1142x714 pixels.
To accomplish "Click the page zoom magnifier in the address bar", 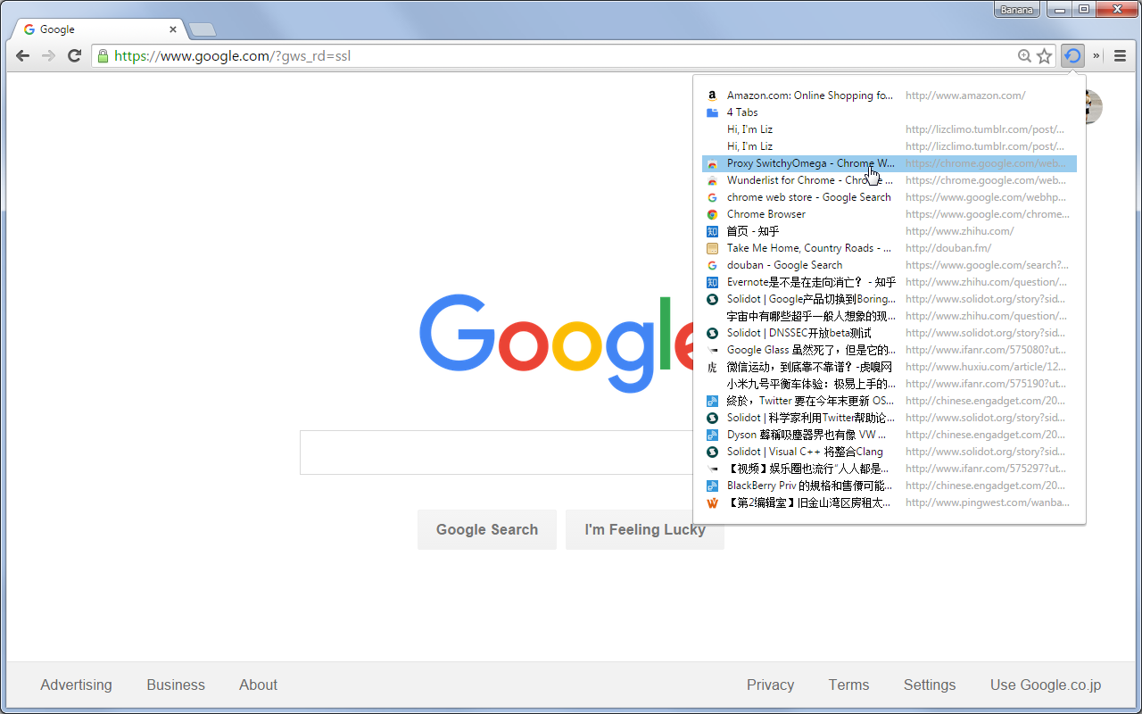I will point(1023,55).
